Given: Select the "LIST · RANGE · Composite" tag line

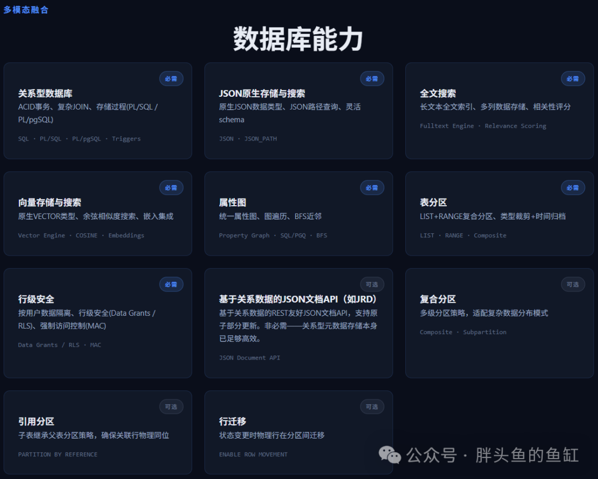Looking at the screenshot, I should [463, 236].
